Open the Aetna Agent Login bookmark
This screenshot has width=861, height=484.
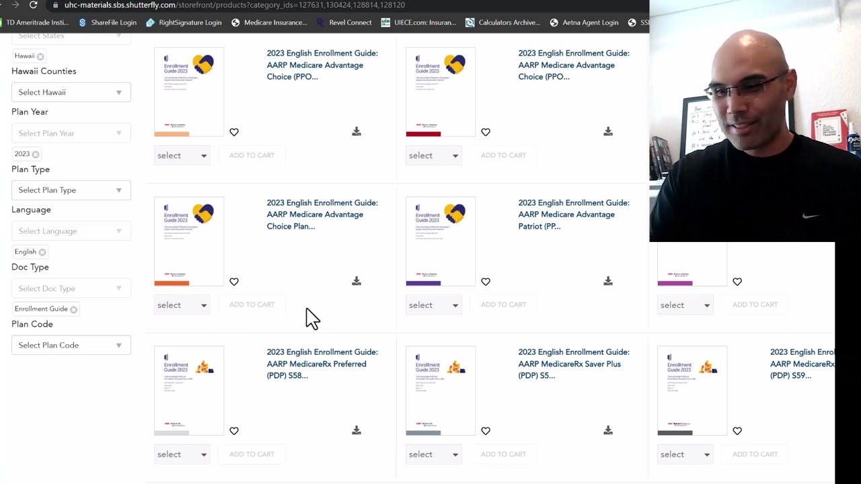584,22
